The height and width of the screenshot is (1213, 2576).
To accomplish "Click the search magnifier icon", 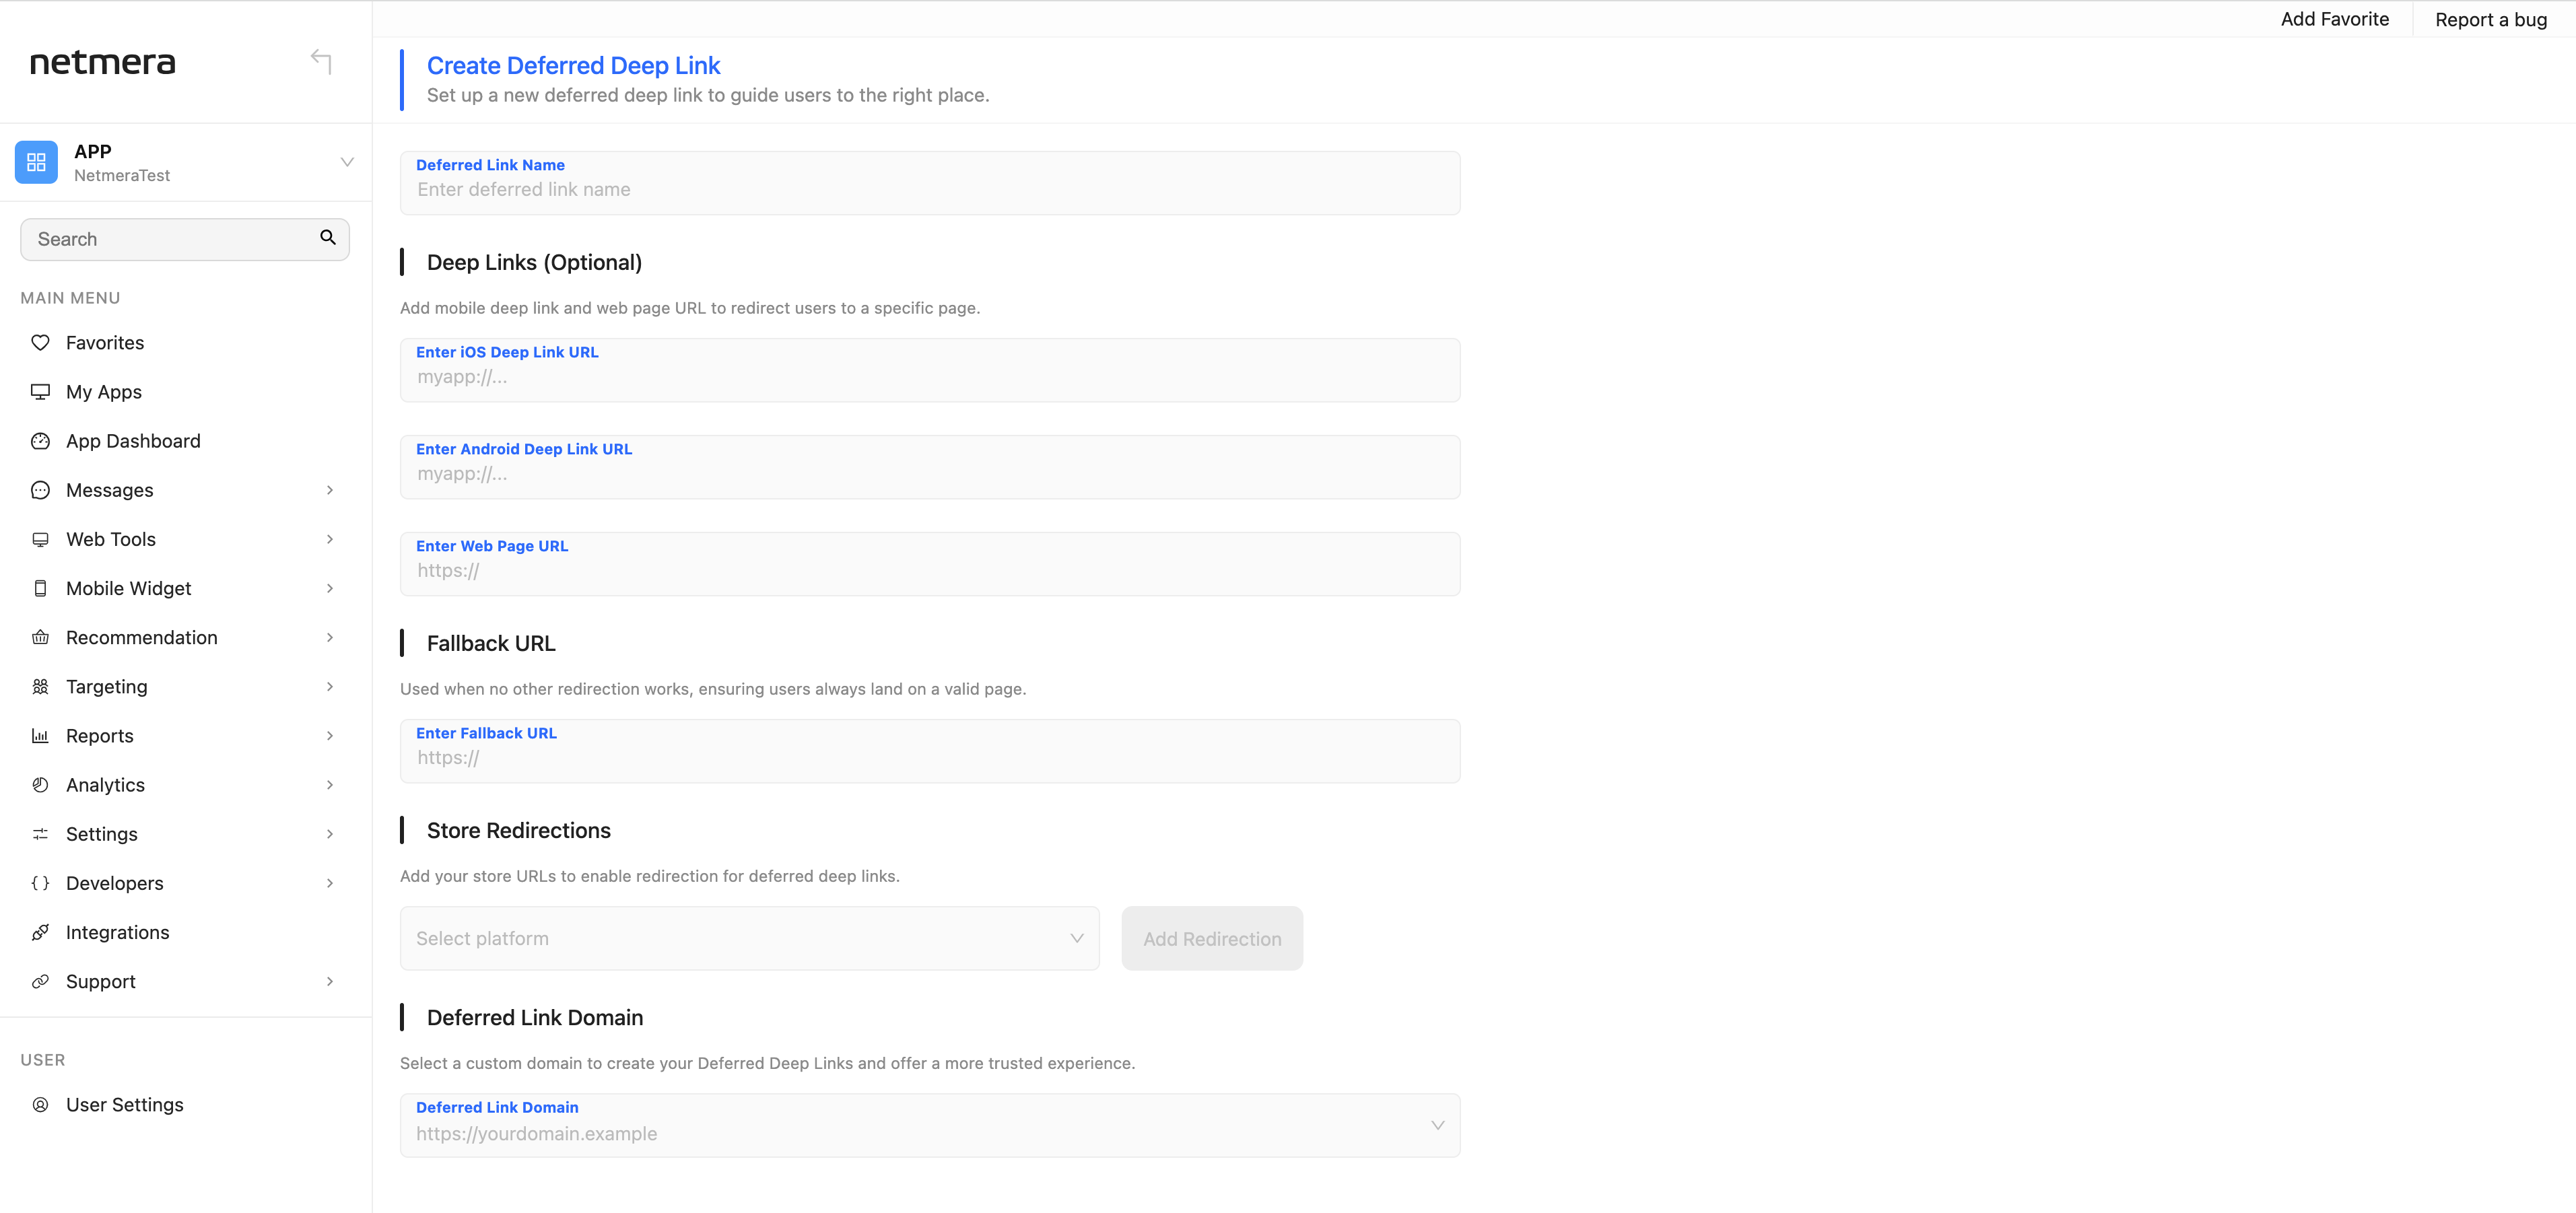I will [x=327, y=238].
